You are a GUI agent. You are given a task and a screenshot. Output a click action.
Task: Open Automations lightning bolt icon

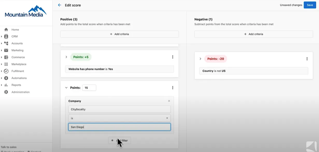pyautogui.click(x=6, y=78)
